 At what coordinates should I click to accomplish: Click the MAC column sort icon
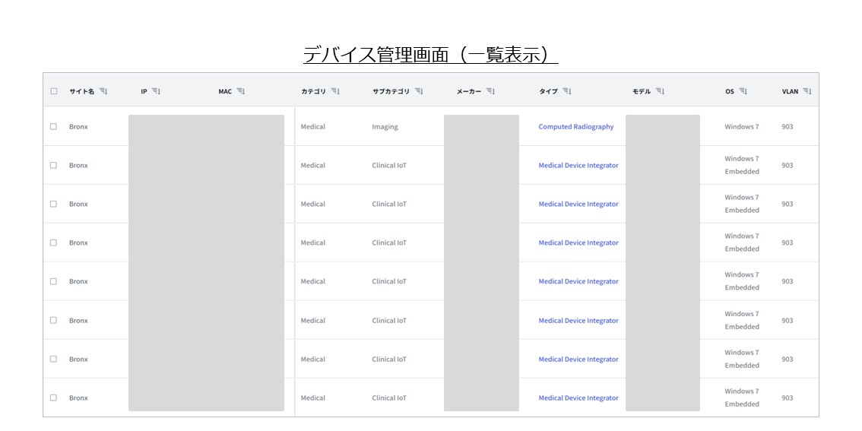pyautogui.click(x=241, y=91)
